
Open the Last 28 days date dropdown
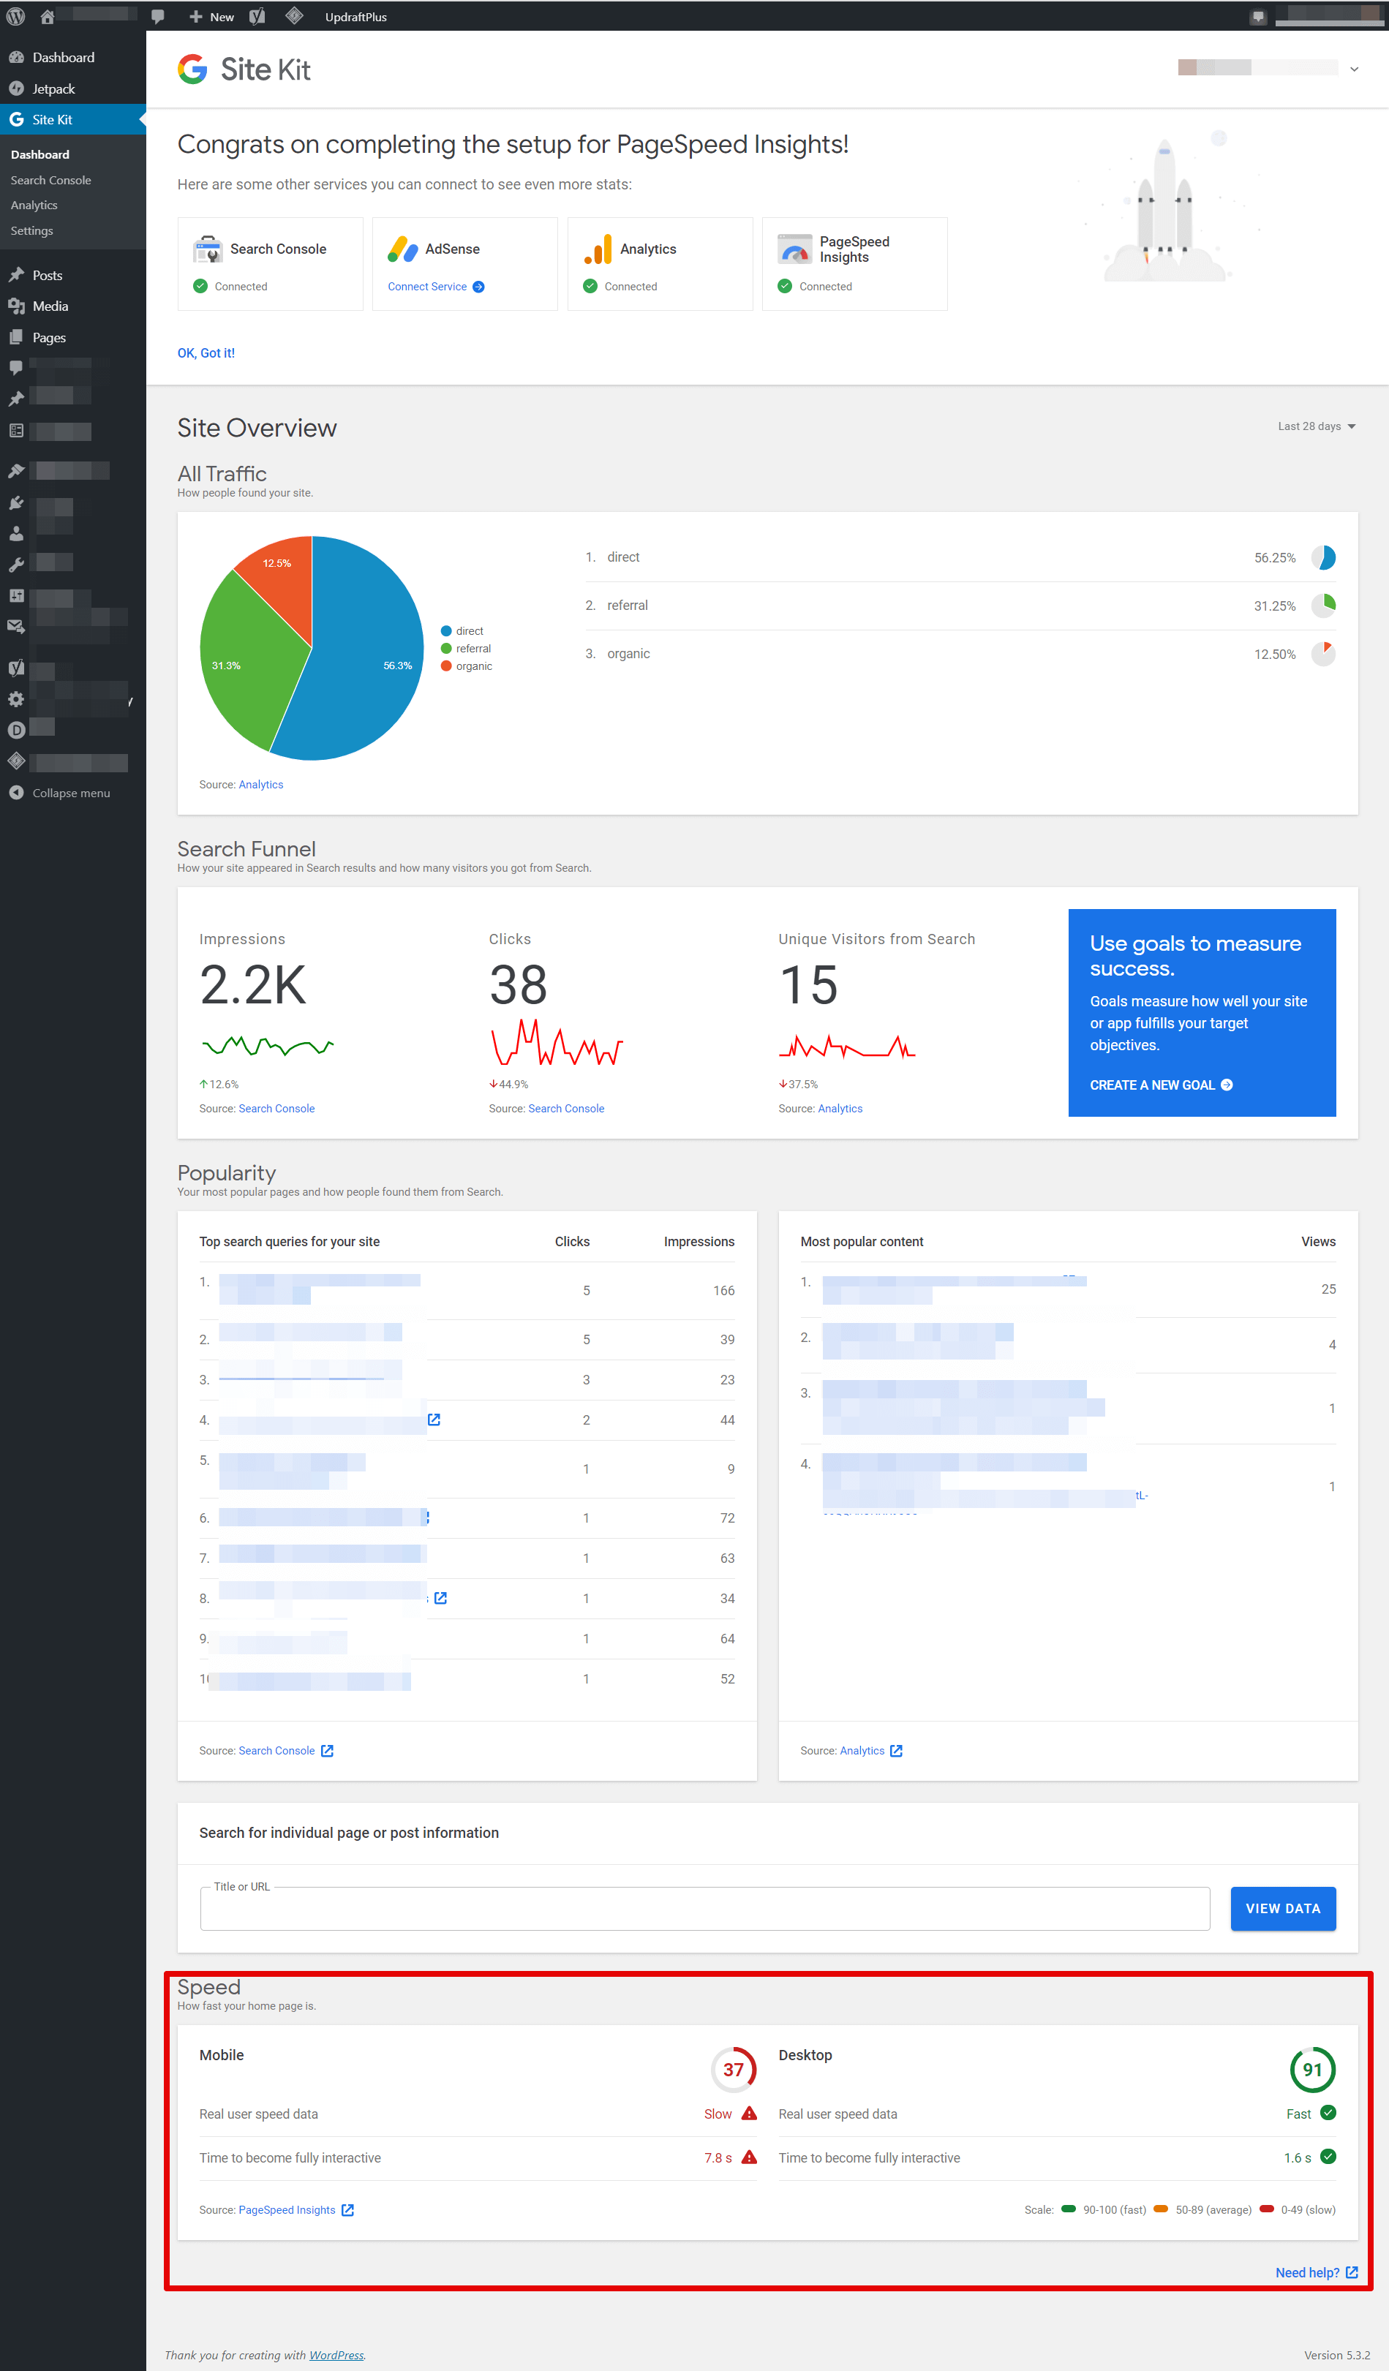[x=1317, y=426]
